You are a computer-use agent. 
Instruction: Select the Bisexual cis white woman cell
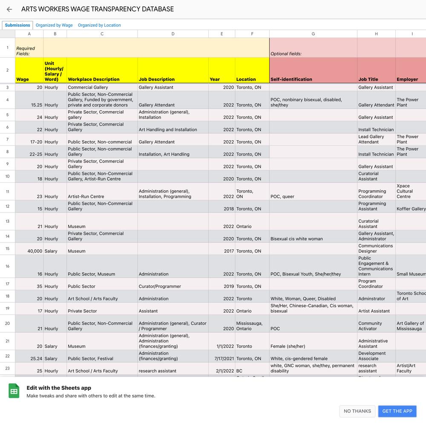tap(313, 236)
